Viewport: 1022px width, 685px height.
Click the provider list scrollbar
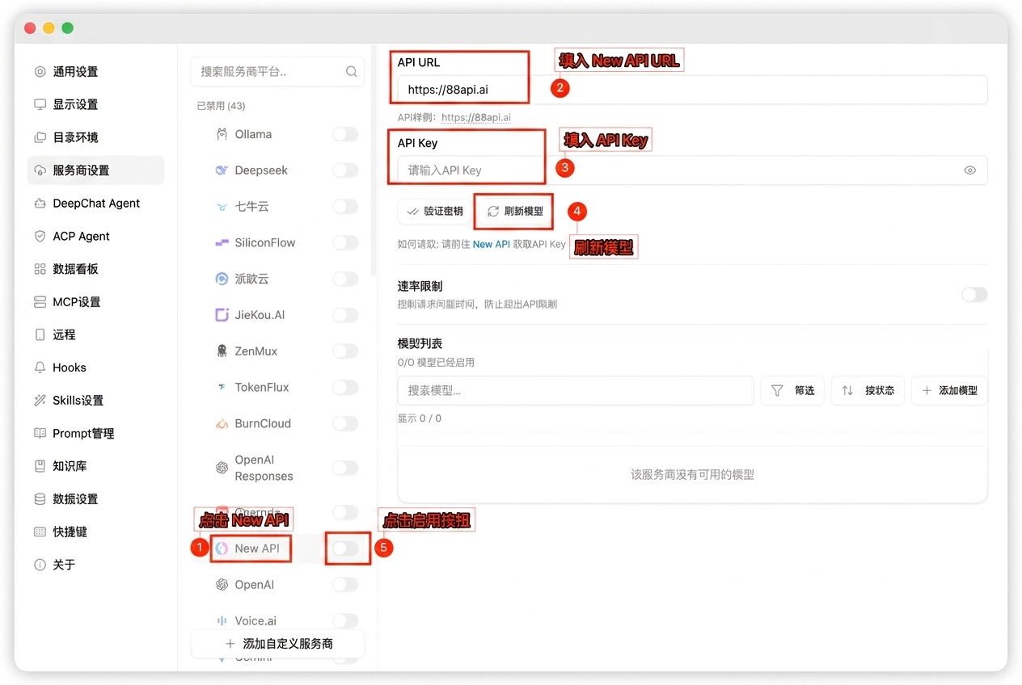(x=373, y=162)
